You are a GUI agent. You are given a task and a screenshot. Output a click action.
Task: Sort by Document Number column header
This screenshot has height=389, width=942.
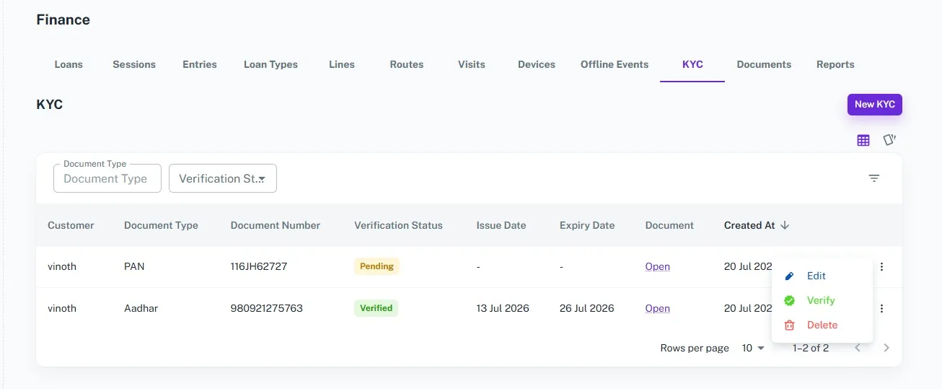point(276,225)
